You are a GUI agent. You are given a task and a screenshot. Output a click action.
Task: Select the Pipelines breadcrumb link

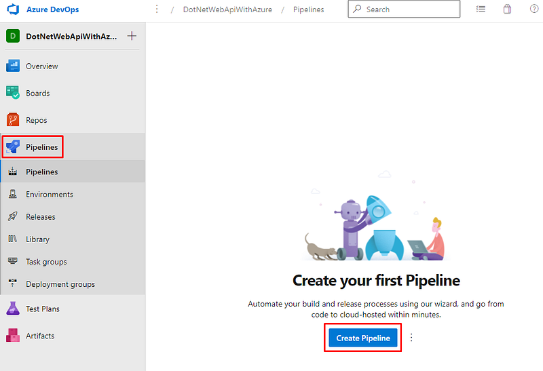[309, 9]
